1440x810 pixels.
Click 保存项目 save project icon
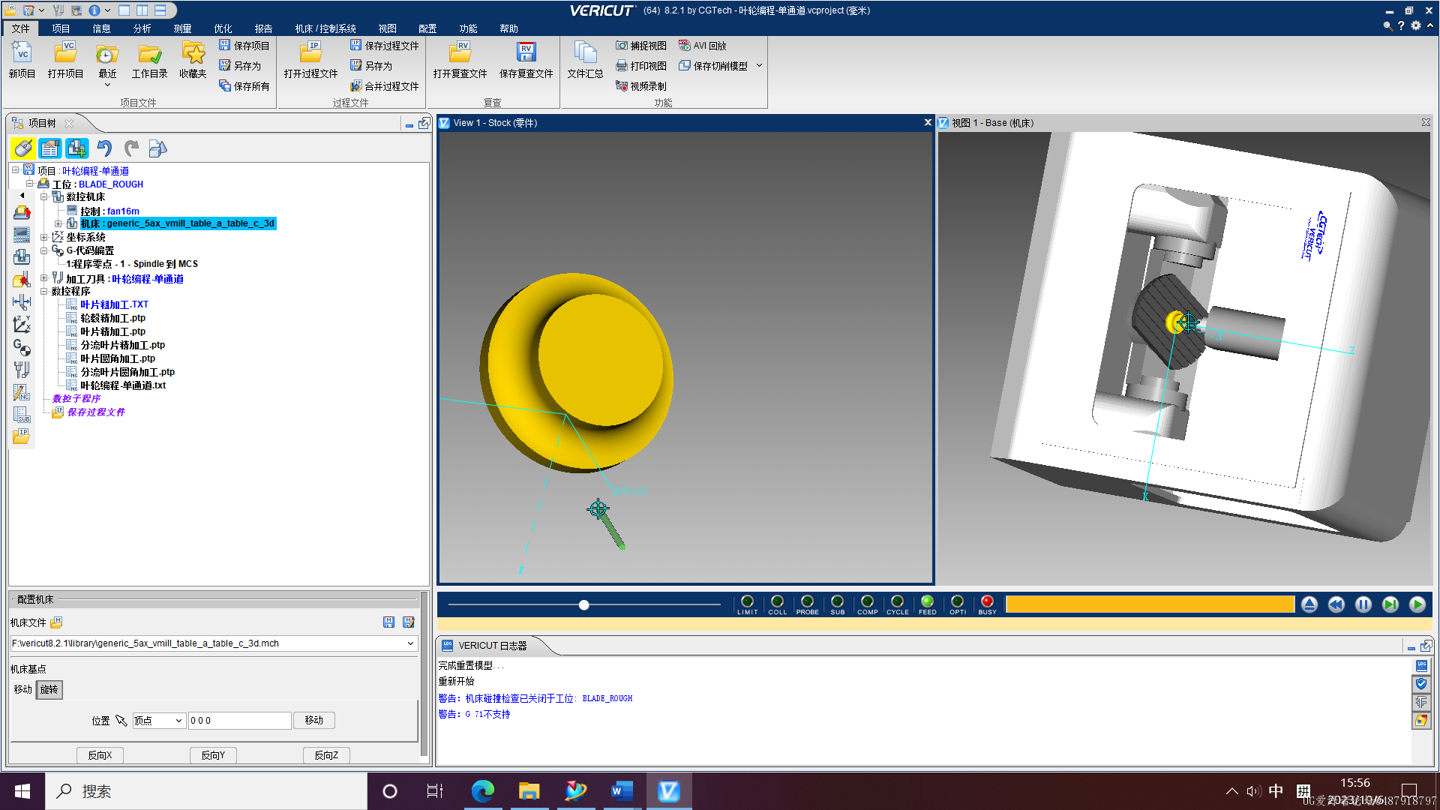pos(224,45)
